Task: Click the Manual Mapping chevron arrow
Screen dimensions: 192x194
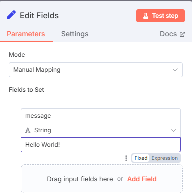Action: coord(175,70)
